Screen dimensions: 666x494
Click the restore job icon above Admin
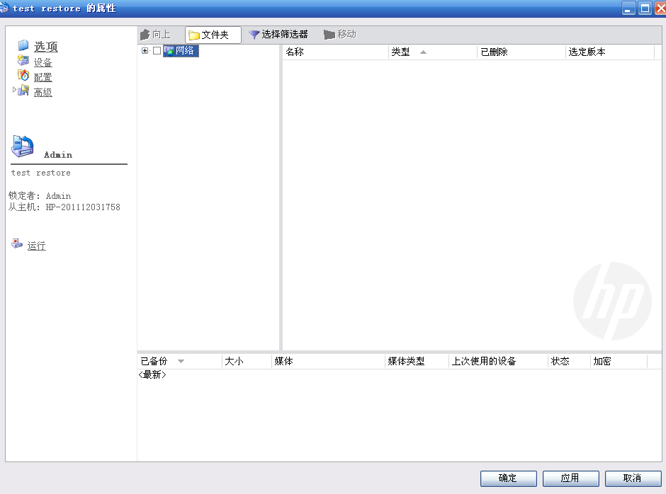(x=23, y=147)
